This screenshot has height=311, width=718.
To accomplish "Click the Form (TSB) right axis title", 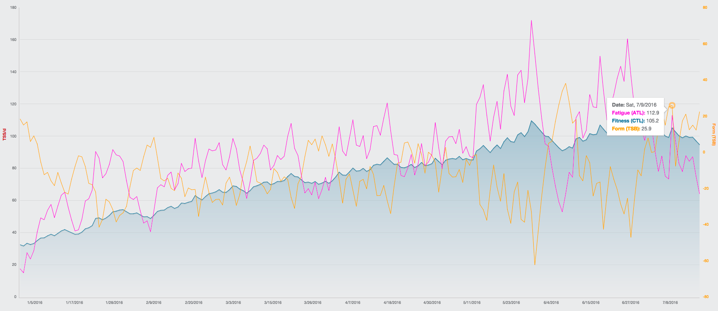I will point(714,134).
